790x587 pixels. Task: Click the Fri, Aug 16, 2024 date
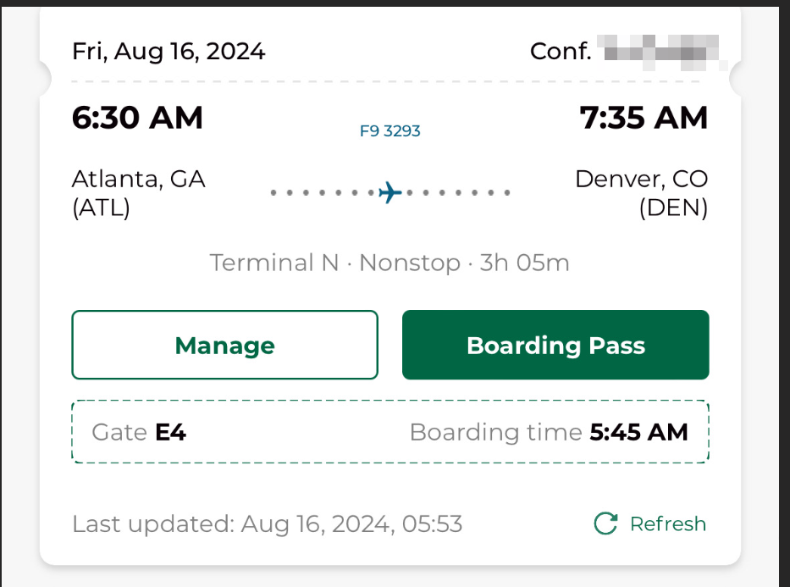point(168,52)
